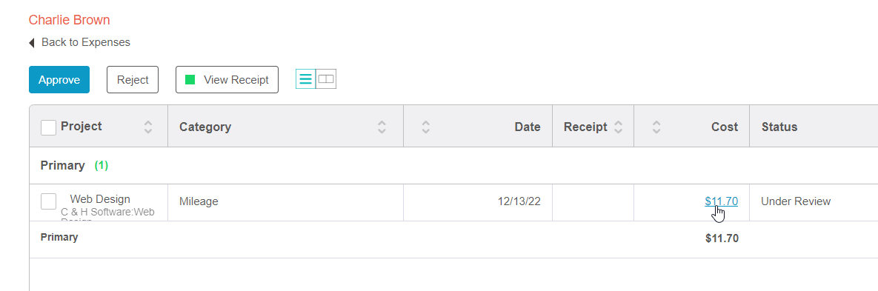Sort by Category column arrows
The height and width of the screenshot is (291, 878).
[382, 127]
